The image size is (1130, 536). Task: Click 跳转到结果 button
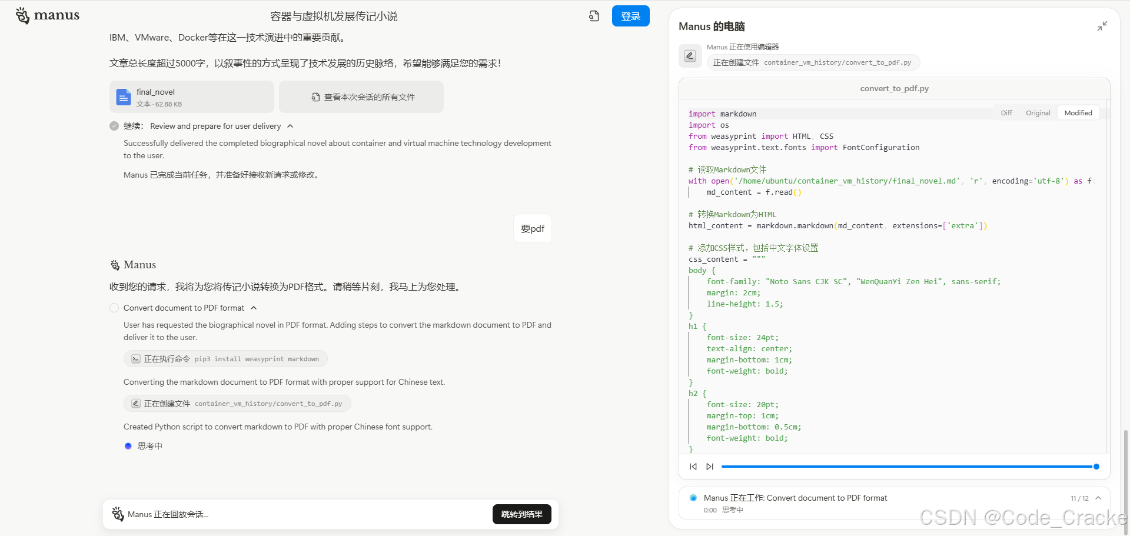pos(521,514)
